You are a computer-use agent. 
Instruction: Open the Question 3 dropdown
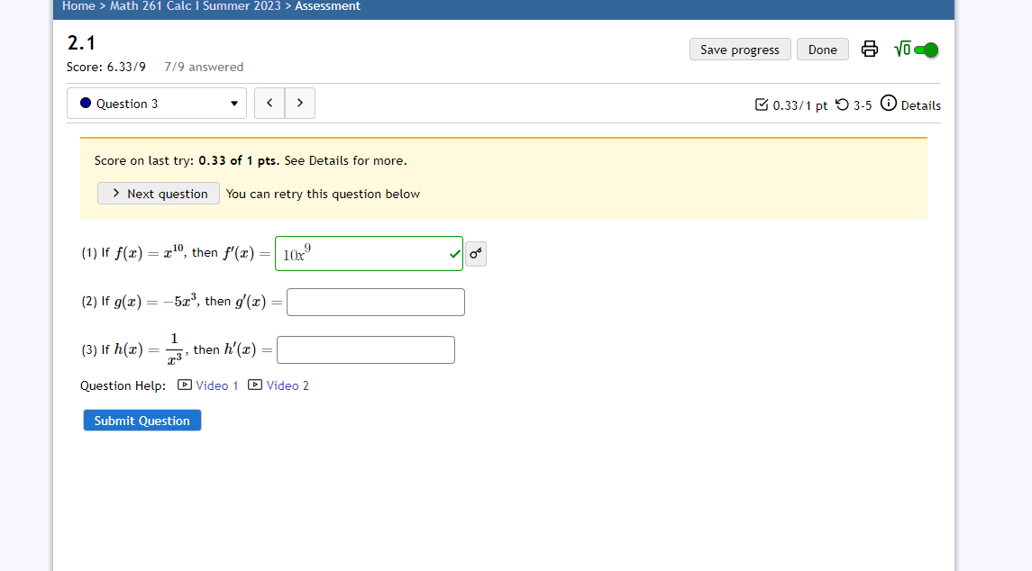[233, 103]
